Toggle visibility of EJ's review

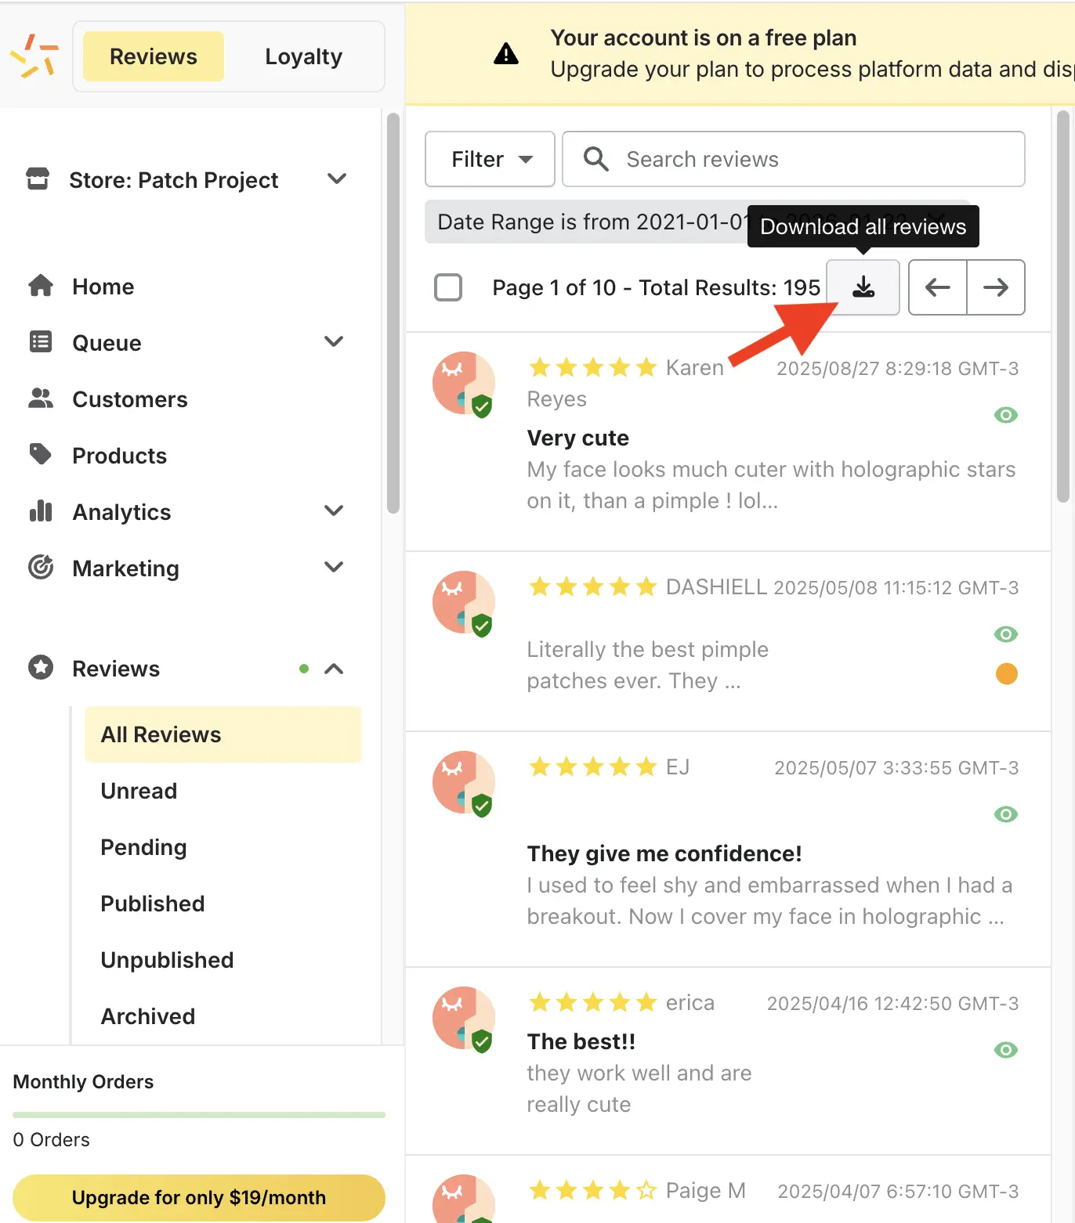pos(1006,814)
